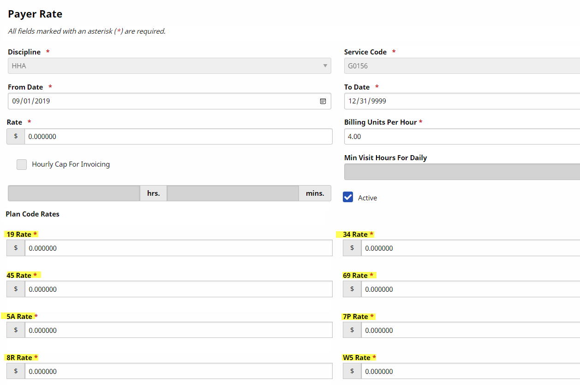580x385 pixels.
Task: Click the Min Visit Hours For Daily field
Action: pyautogui.click(x=461, y=172)
